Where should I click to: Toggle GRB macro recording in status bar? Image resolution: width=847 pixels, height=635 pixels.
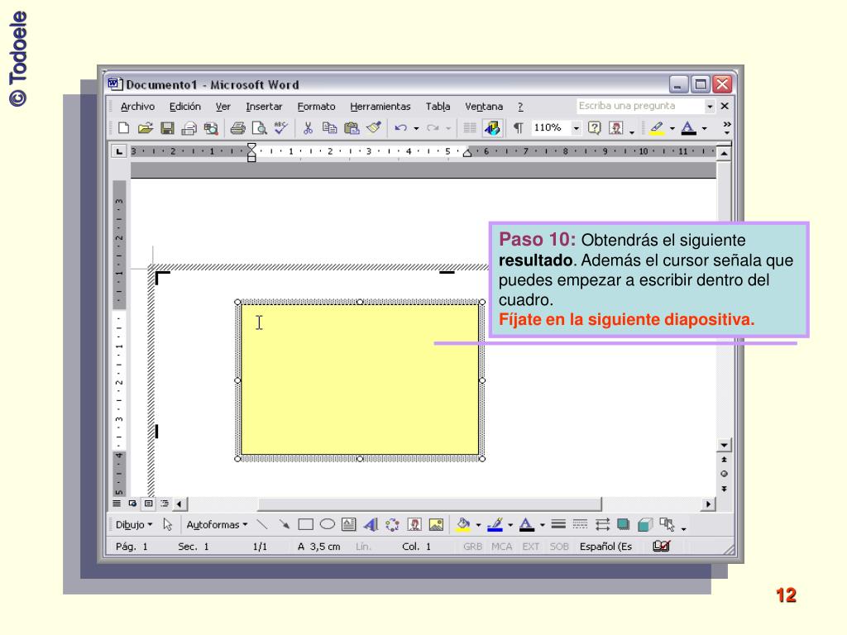472,547
